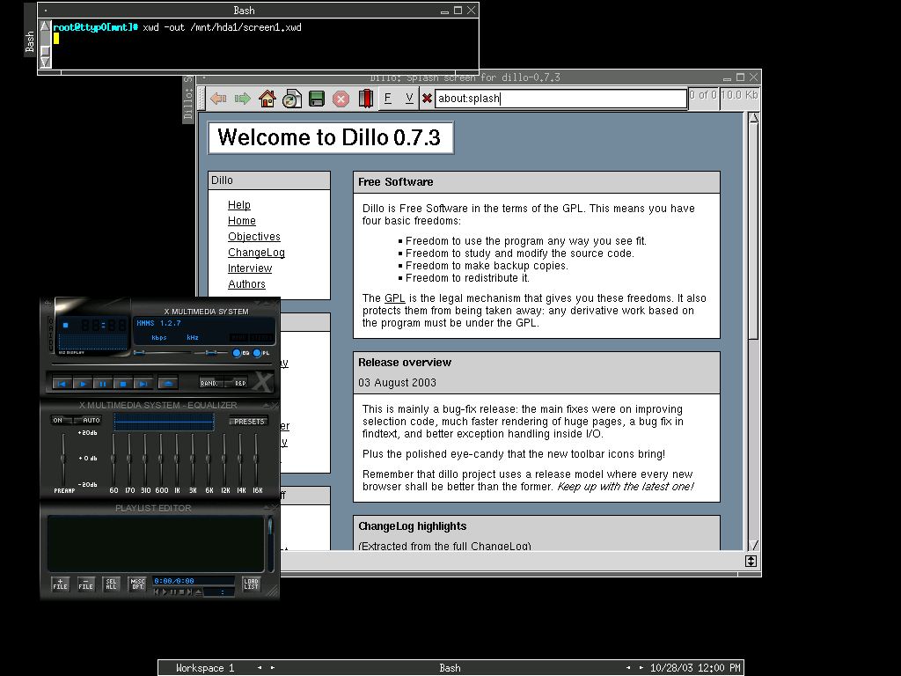Open the Objectives link
The width and height of the screenshot is (901, 676).
[254, 236]
